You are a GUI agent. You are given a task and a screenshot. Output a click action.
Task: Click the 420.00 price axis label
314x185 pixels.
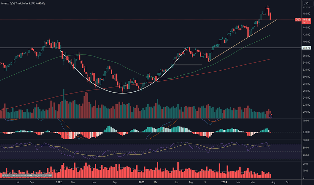click(x=306, y=35)
